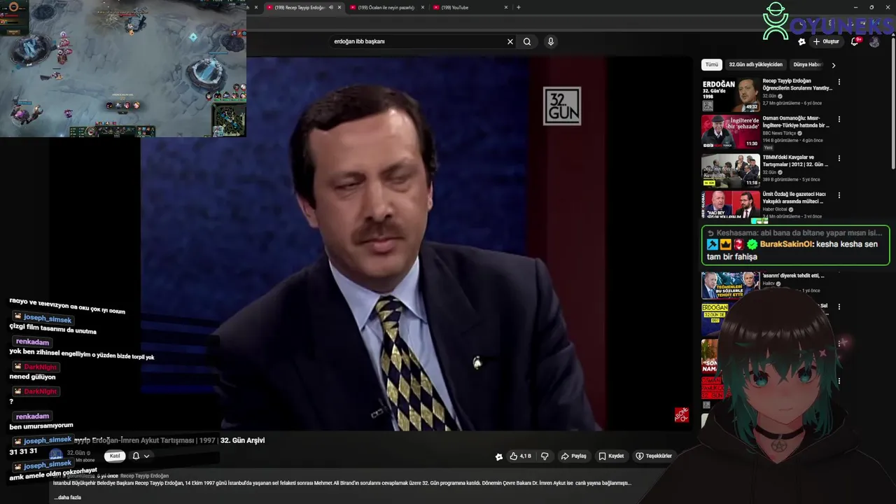Viewport: 896px width, 504px height.
Task: Open the account avatar menu
Action: 874,41
